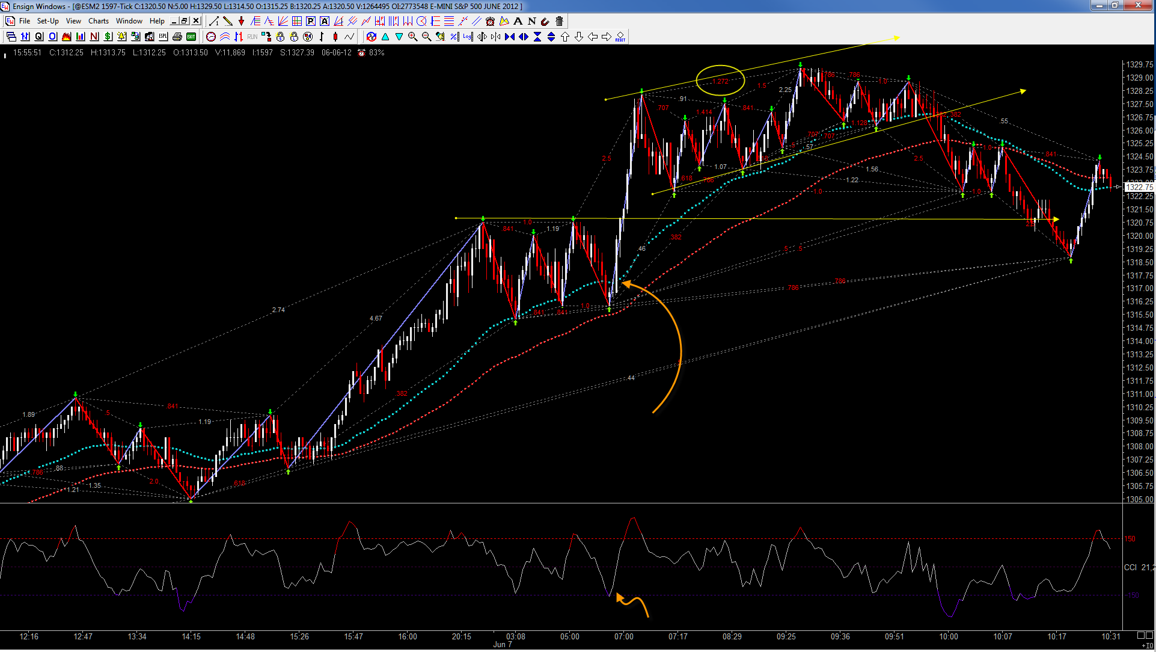Viewport: 1156px width, 652px height.
Task: Click the RESET chart scale button
Action: [620, 37]
